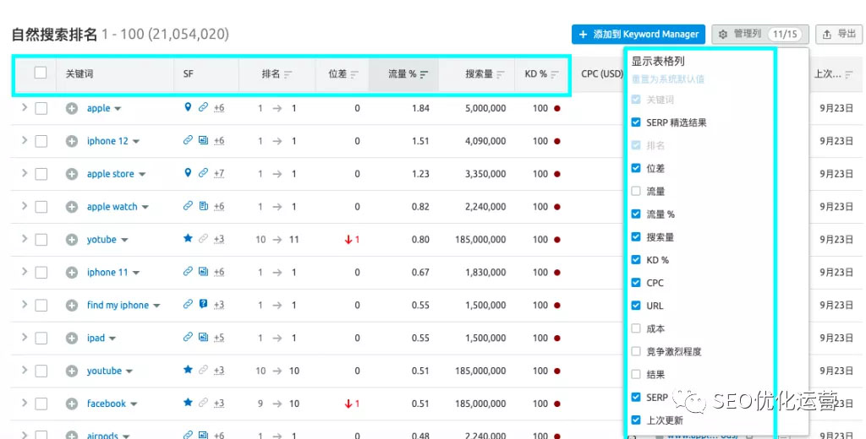866x439 pixels.
Task: Check the 竞争激烈程度 column option
Action: [x=636, y=351]
